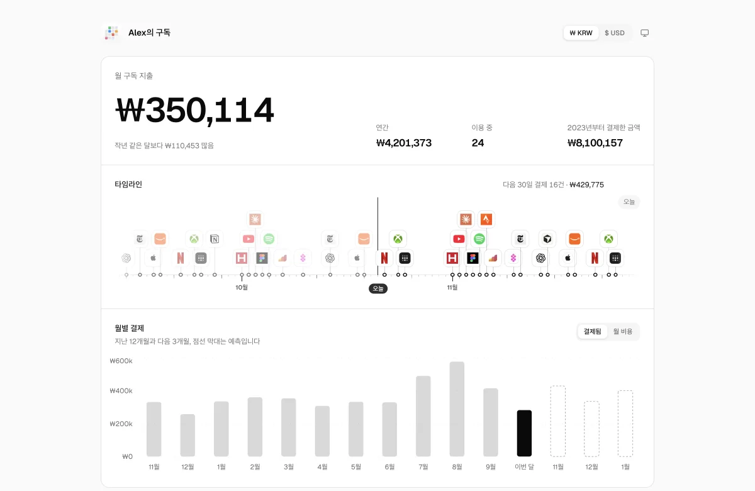Open the bright pink icon in November

513,258
